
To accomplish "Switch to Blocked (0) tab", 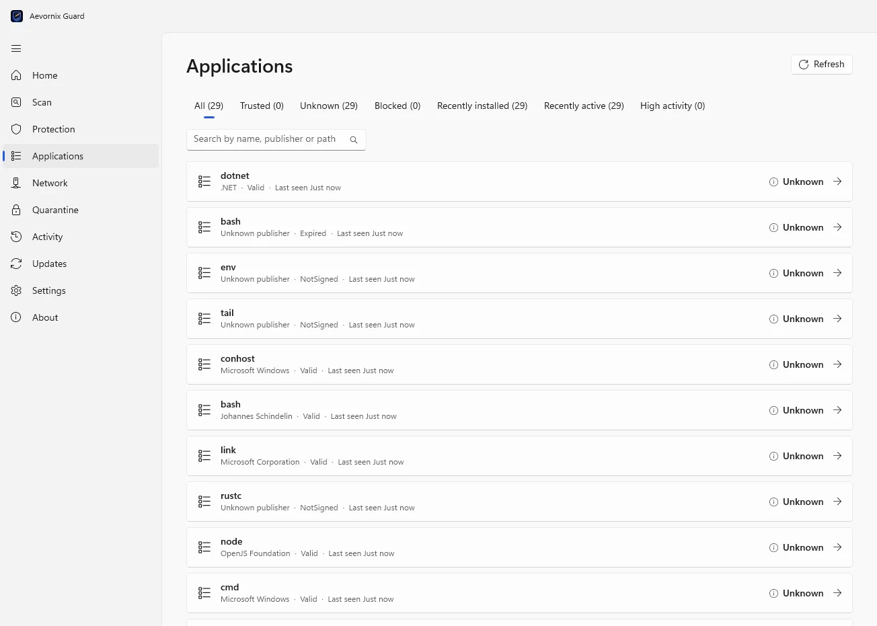I will 397,106.
